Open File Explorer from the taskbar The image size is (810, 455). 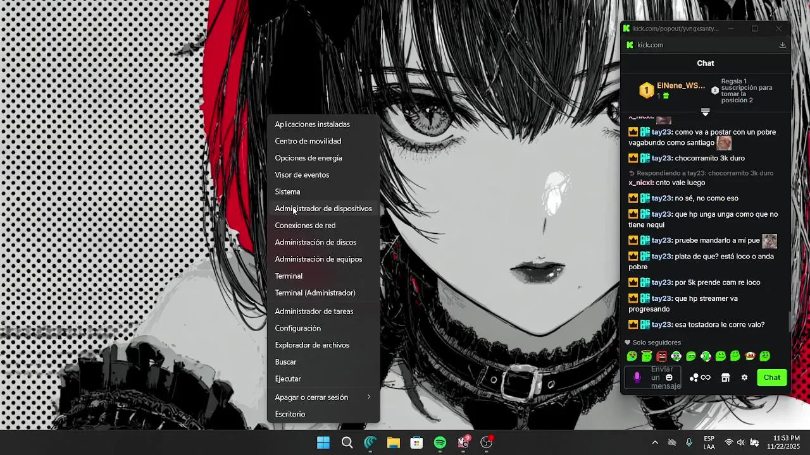[394, 442]
